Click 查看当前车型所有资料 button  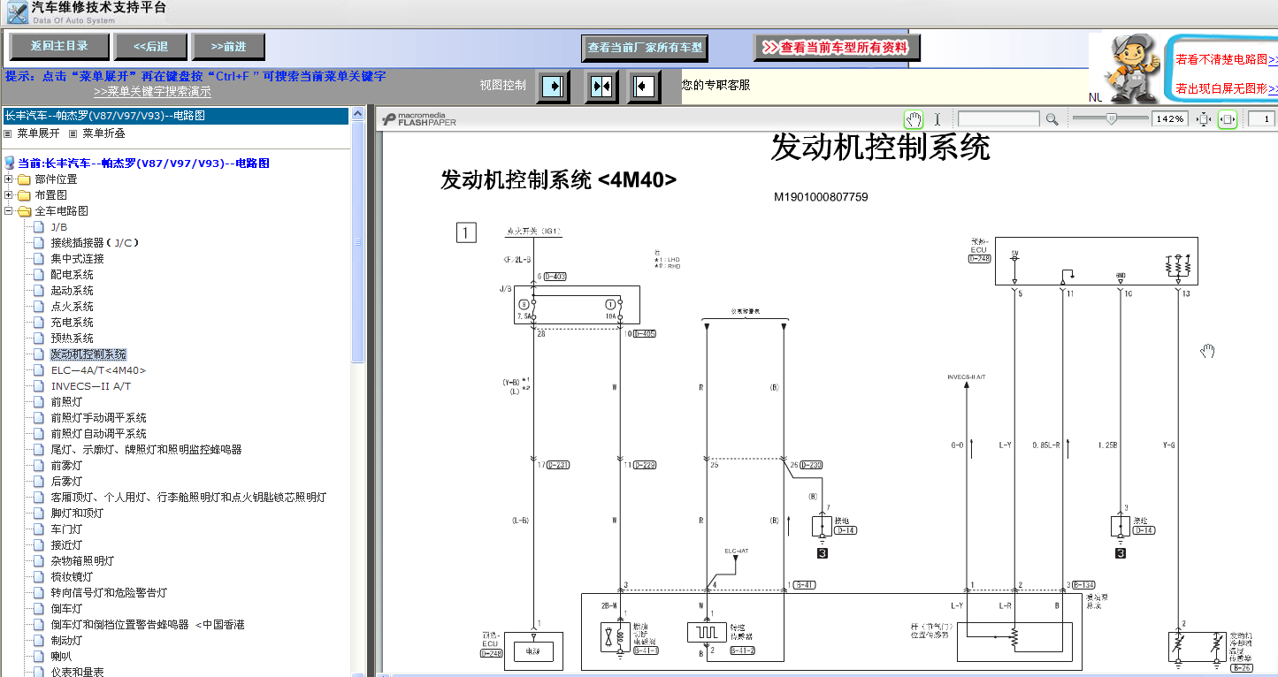[x=837, y=48]
